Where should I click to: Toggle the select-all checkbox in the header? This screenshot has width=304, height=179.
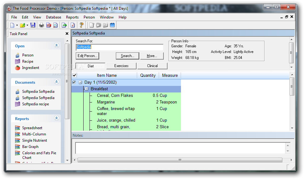click(x=74, y=75)
